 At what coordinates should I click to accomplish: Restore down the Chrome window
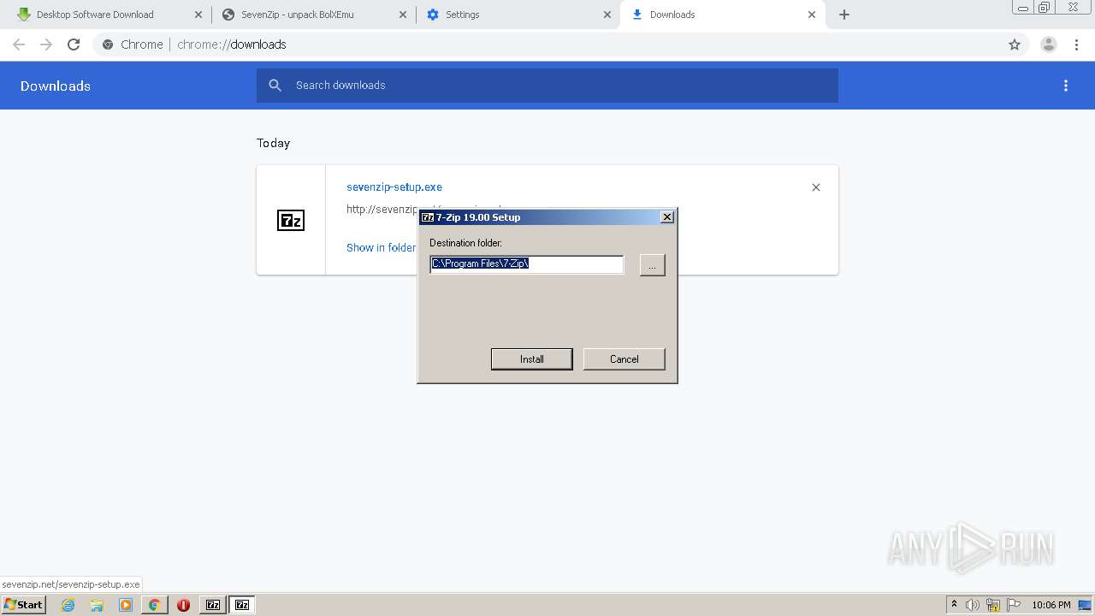point(1045,8)
